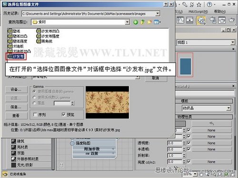Select 使用图像自身的 gamma radio button

tap(34, 91)
